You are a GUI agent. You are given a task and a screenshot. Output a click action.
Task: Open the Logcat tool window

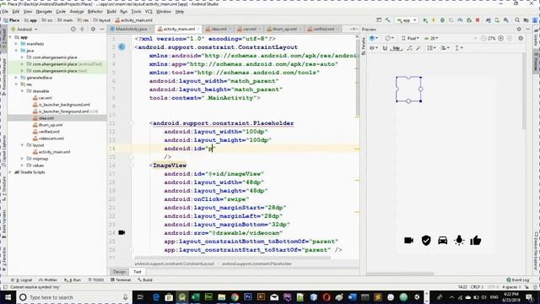point(22,280)
